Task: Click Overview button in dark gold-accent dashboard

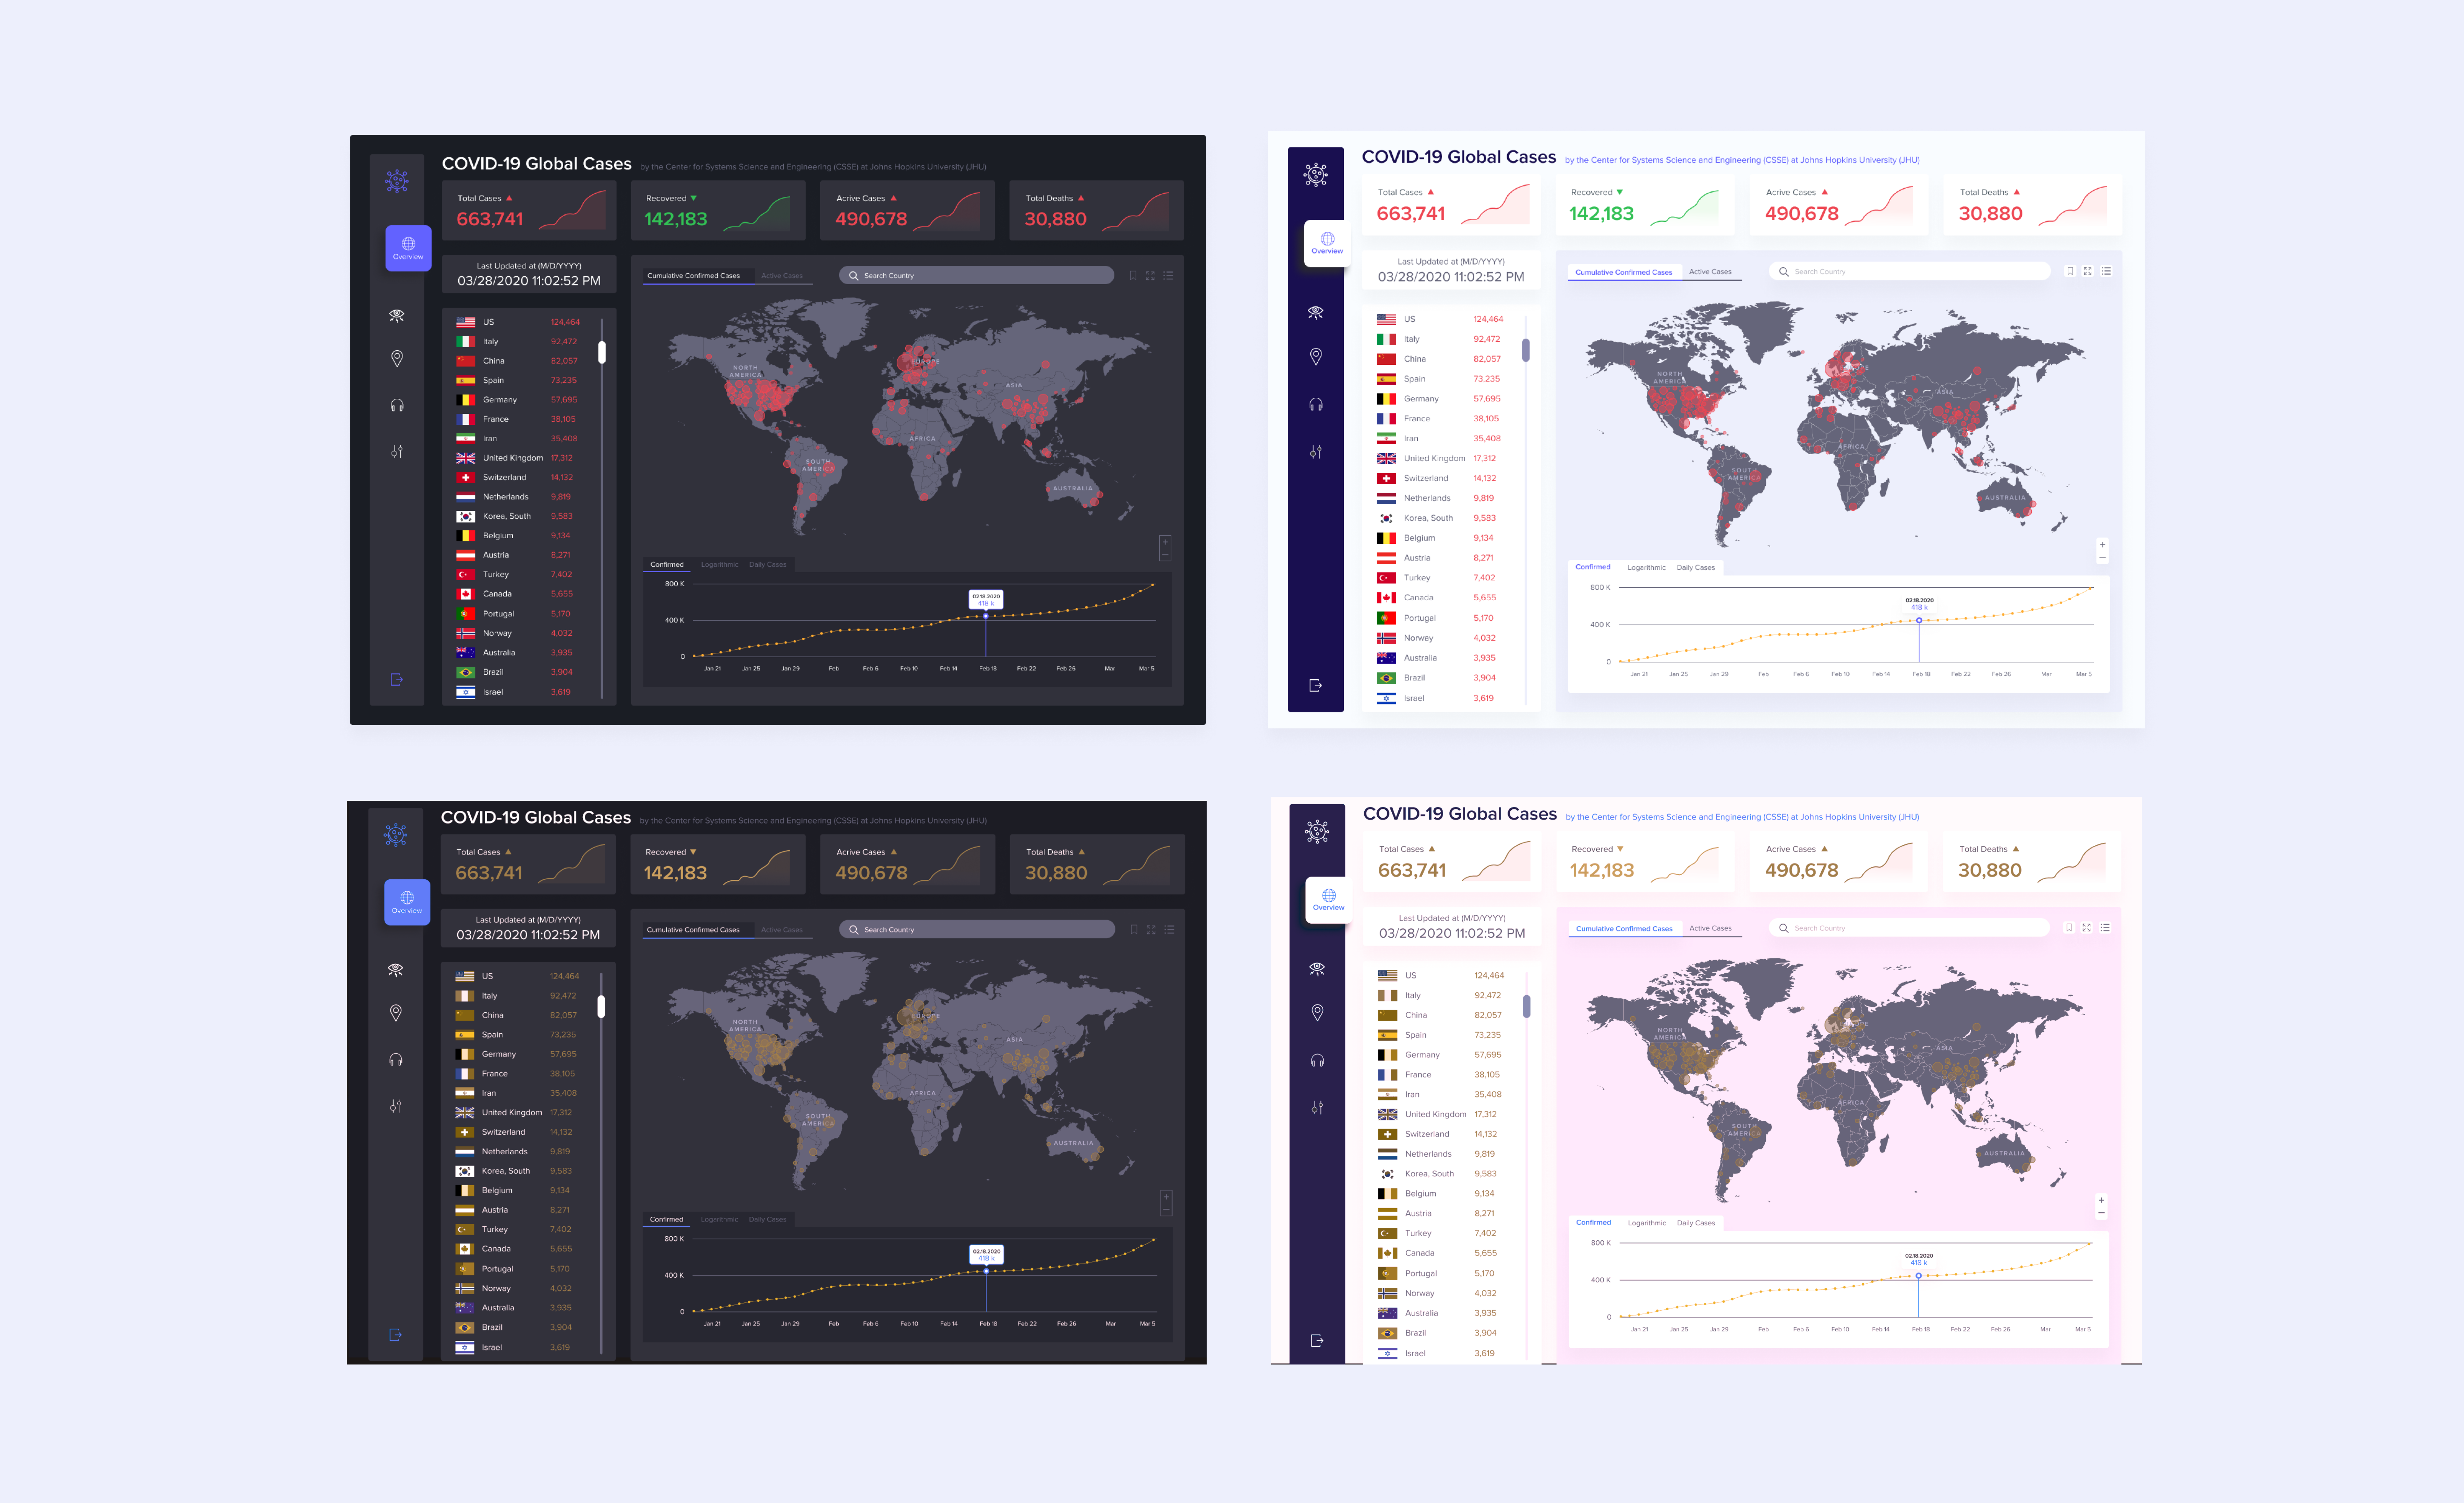Action: 407,902
